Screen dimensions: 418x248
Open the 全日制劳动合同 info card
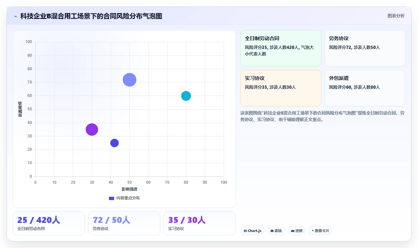(281, 48)
